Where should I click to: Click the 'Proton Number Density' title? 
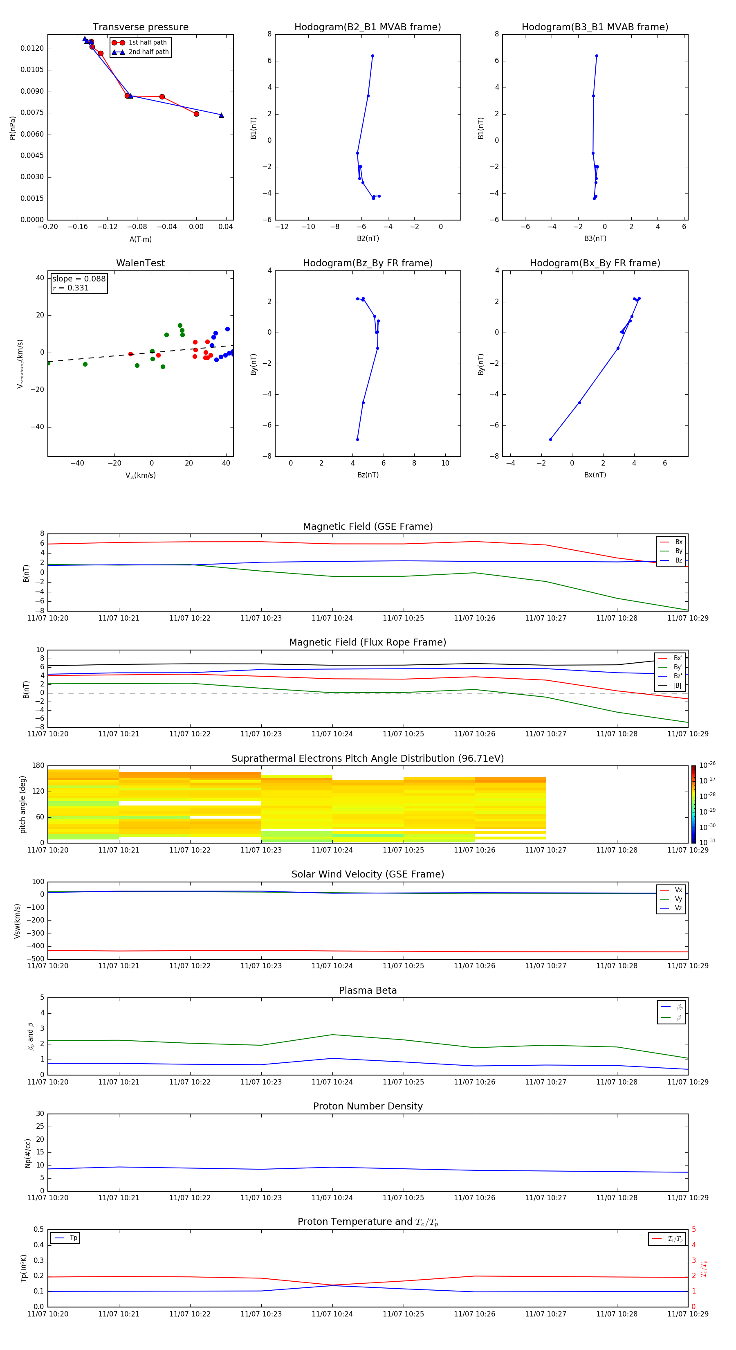coord(368,1106)
